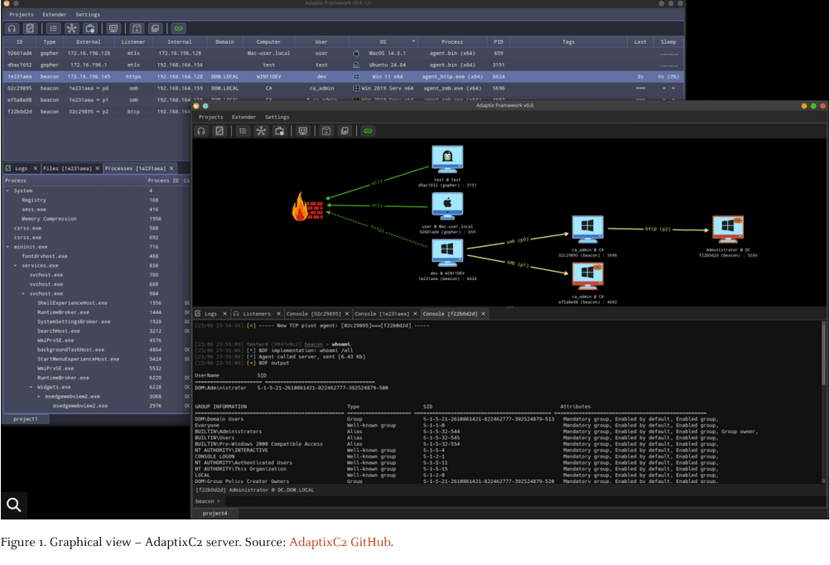Collapse the wininit.exe tree node
Screen dimensions: 830x565
coord(7,247)
